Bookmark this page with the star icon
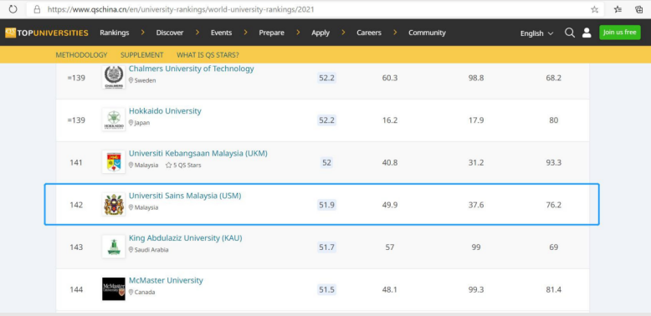 (x=595, y=9)
